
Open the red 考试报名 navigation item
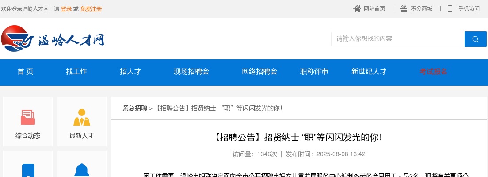434,72
